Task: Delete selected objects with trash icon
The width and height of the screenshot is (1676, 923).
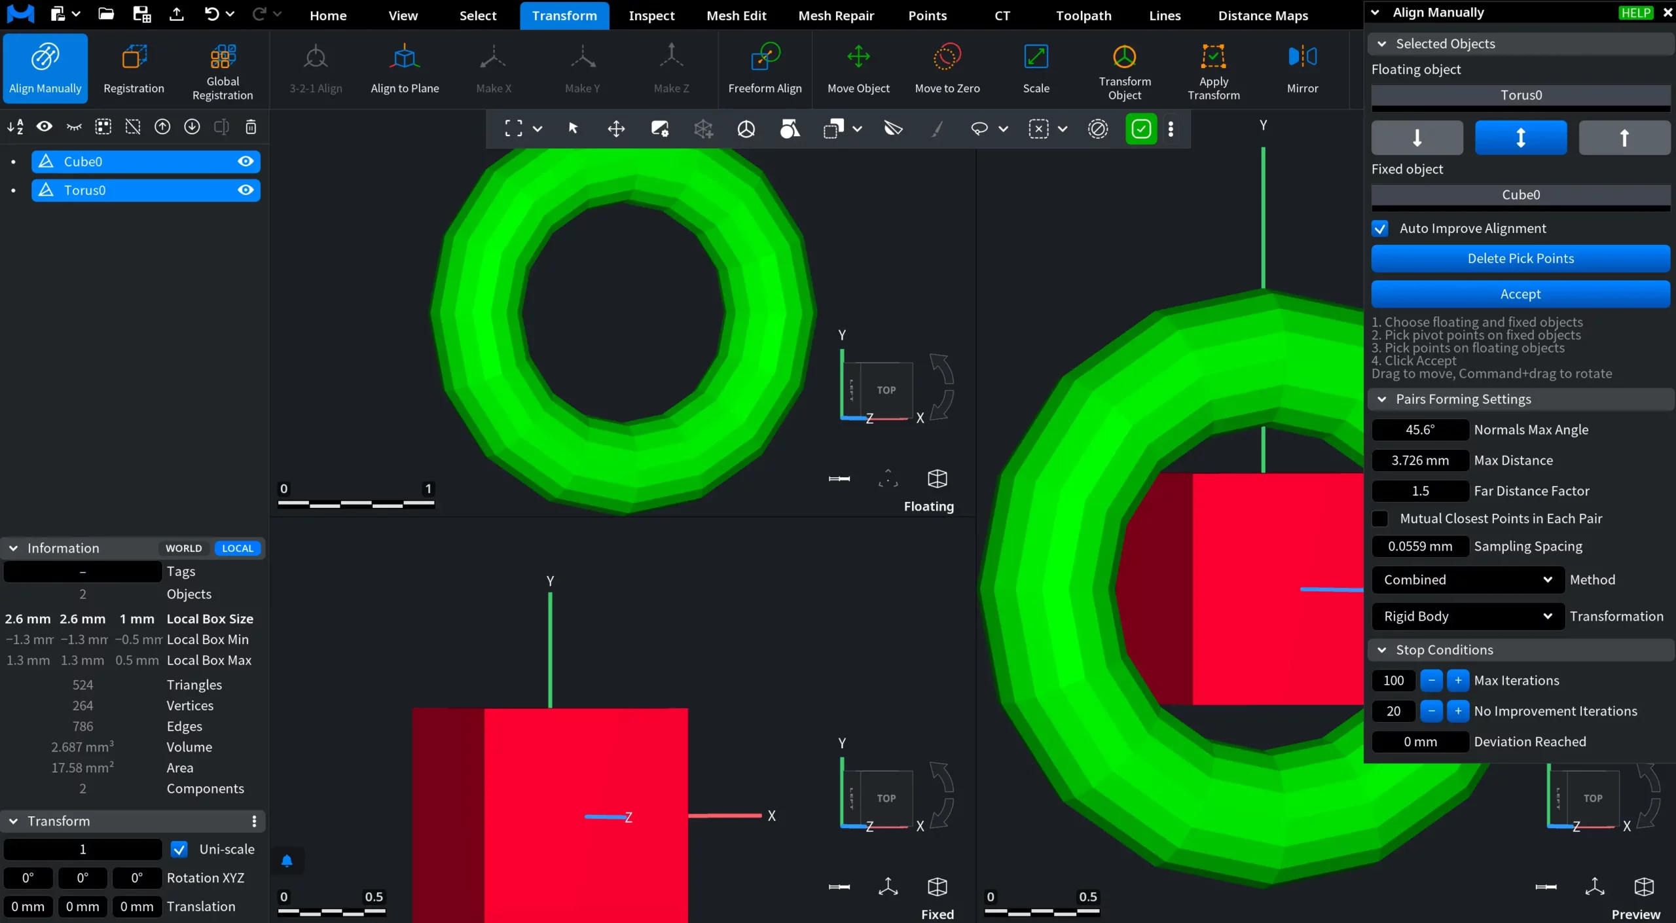Action: (x=251, y=127)
